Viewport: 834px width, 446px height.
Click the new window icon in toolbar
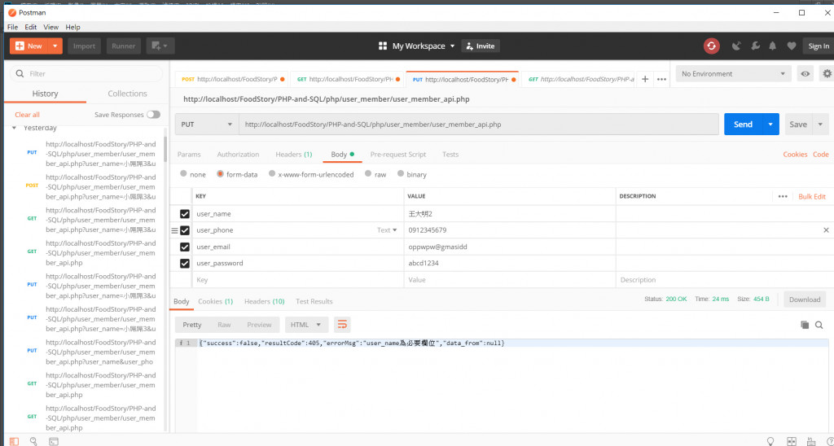(160, 46)
